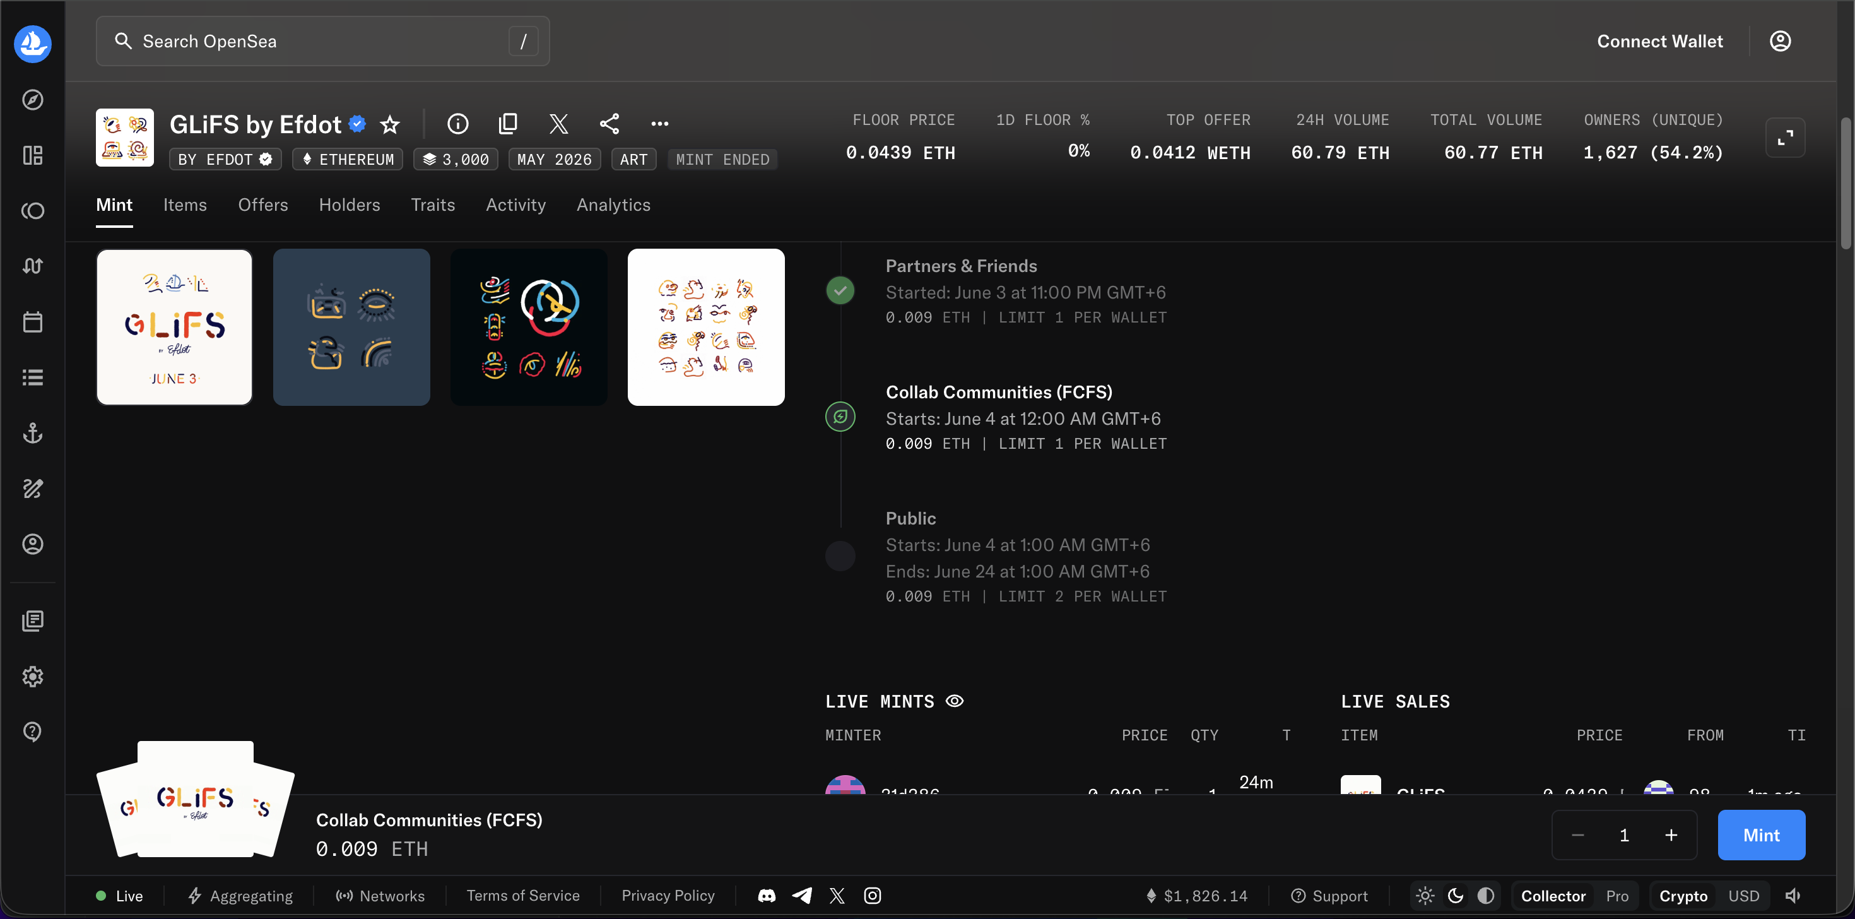This screenshot has width=1855, height=919.
Task: Open the white grid glyphs thumbnail
Action: pyautogui.click(x=705, y=327)
